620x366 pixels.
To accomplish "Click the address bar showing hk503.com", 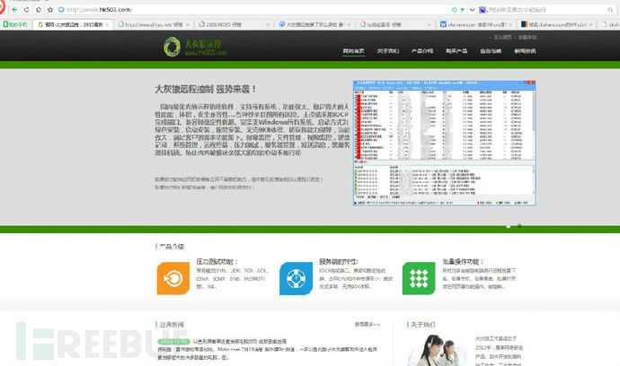I will (253, 10).
